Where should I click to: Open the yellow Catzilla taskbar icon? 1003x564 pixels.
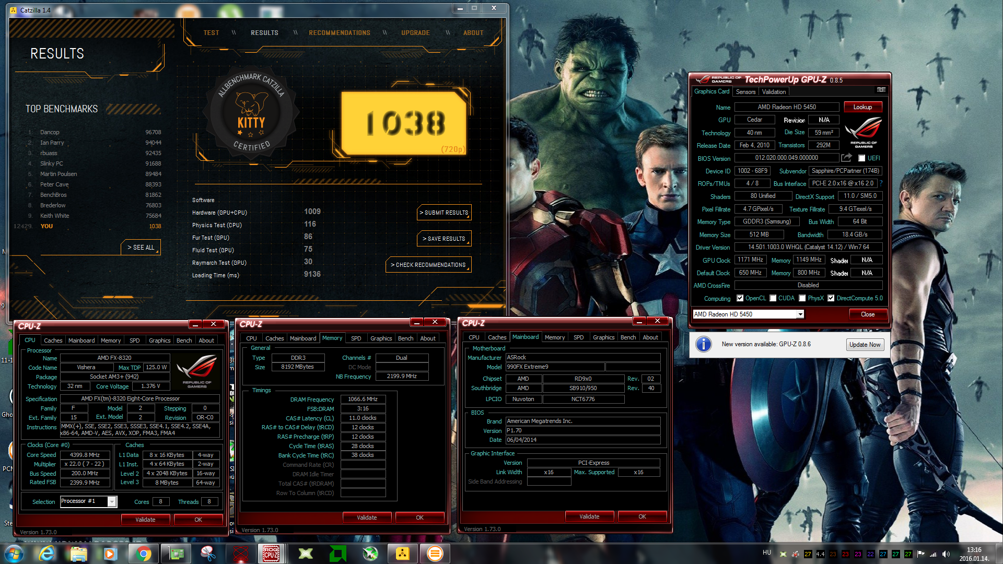tap(403, 554)
